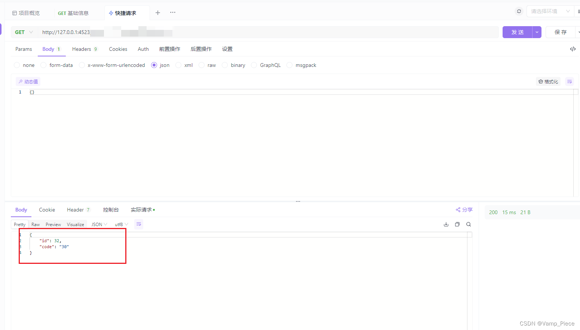Viewport: 580px width, 330px height.
Task: Click the panel splitter handle dots
Action: [298, 201]
